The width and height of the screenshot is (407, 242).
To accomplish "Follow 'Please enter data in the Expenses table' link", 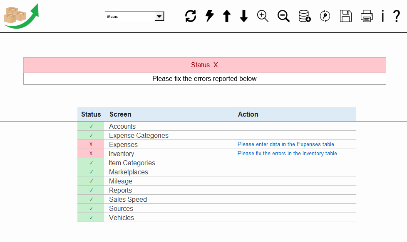I will click(x=287, y=144).
